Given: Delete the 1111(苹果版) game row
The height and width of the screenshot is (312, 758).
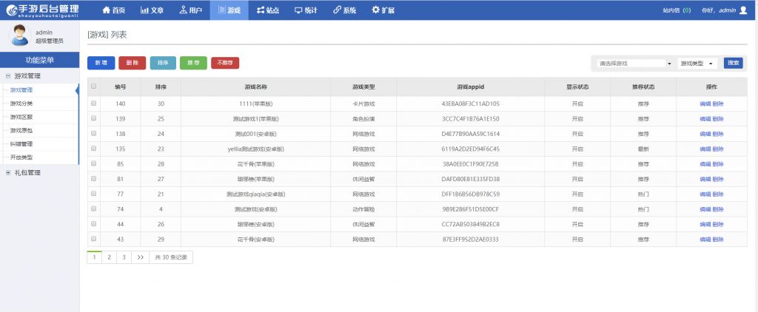Looking at the screenshot, I should (718, 104).
